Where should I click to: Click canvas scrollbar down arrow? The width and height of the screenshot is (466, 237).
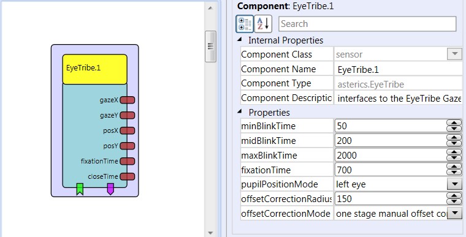(x=210, y=233)
